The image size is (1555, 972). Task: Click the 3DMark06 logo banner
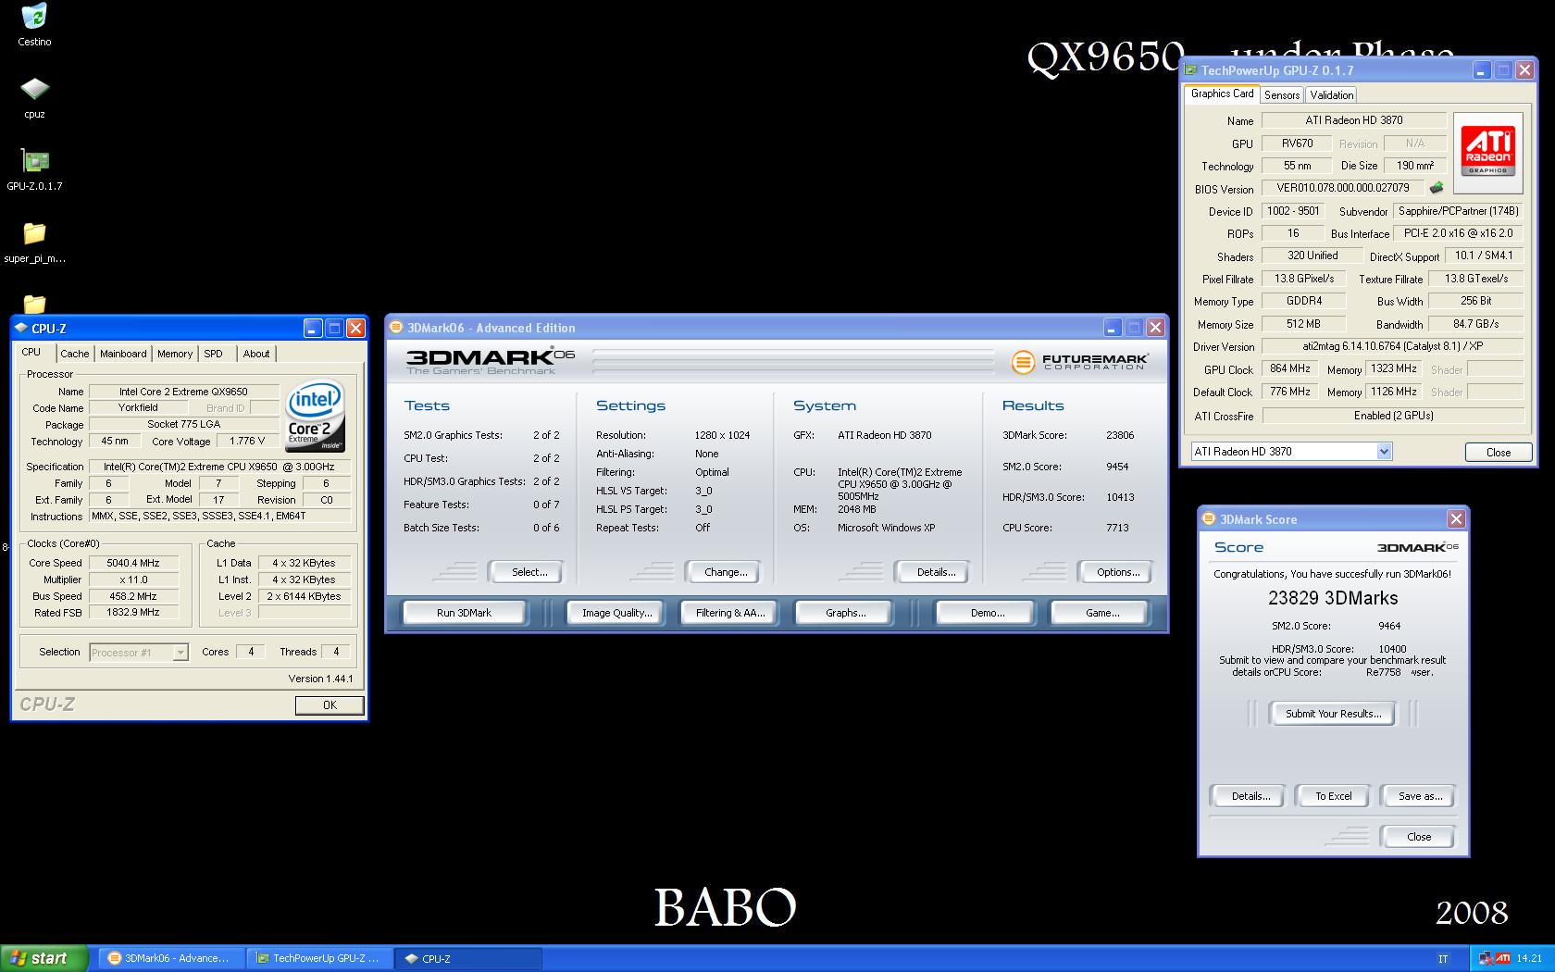[490, 360]
